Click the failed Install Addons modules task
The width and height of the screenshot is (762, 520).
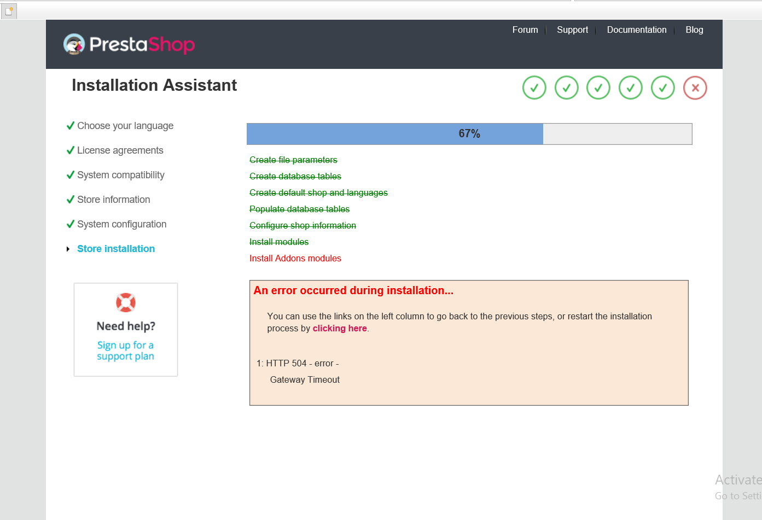(295, 258)
